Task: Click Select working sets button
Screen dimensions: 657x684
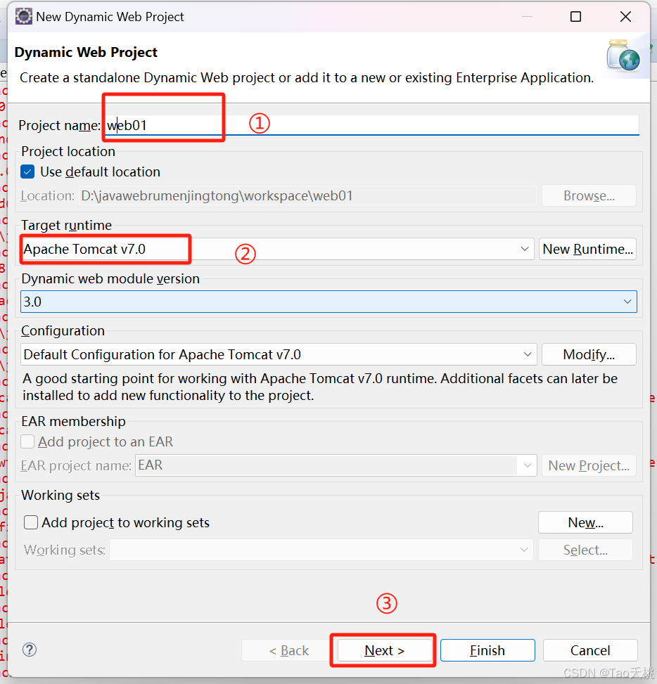Action: click(x=585, y=550)
